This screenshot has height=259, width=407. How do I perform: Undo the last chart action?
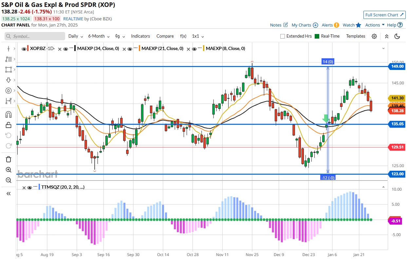coord(9,135)
